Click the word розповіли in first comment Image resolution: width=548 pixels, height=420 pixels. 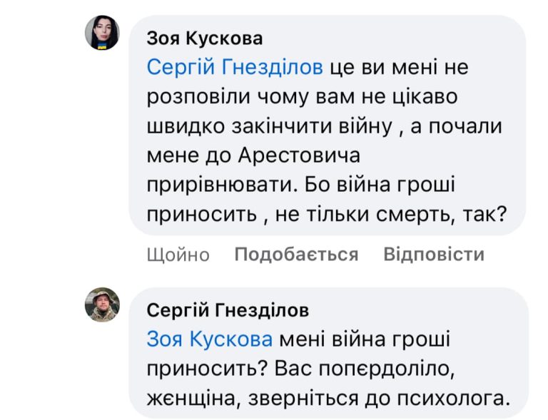[199, 97]
